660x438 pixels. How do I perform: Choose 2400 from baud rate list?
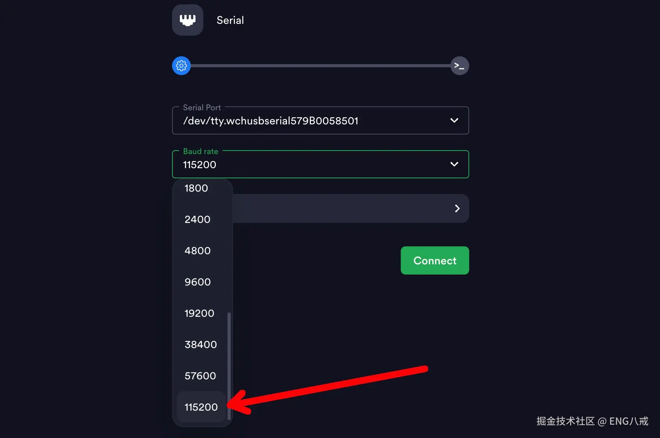pos(197,219)
